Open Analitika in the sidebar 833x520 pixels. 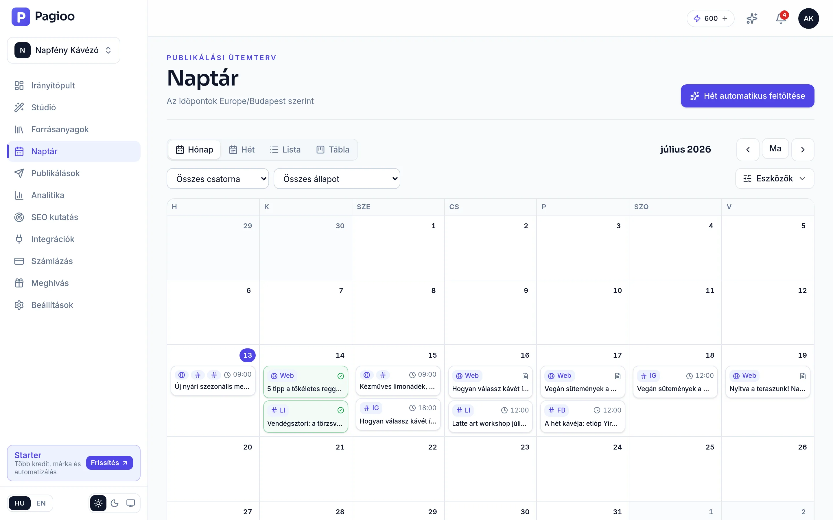[x=74, y=195]
